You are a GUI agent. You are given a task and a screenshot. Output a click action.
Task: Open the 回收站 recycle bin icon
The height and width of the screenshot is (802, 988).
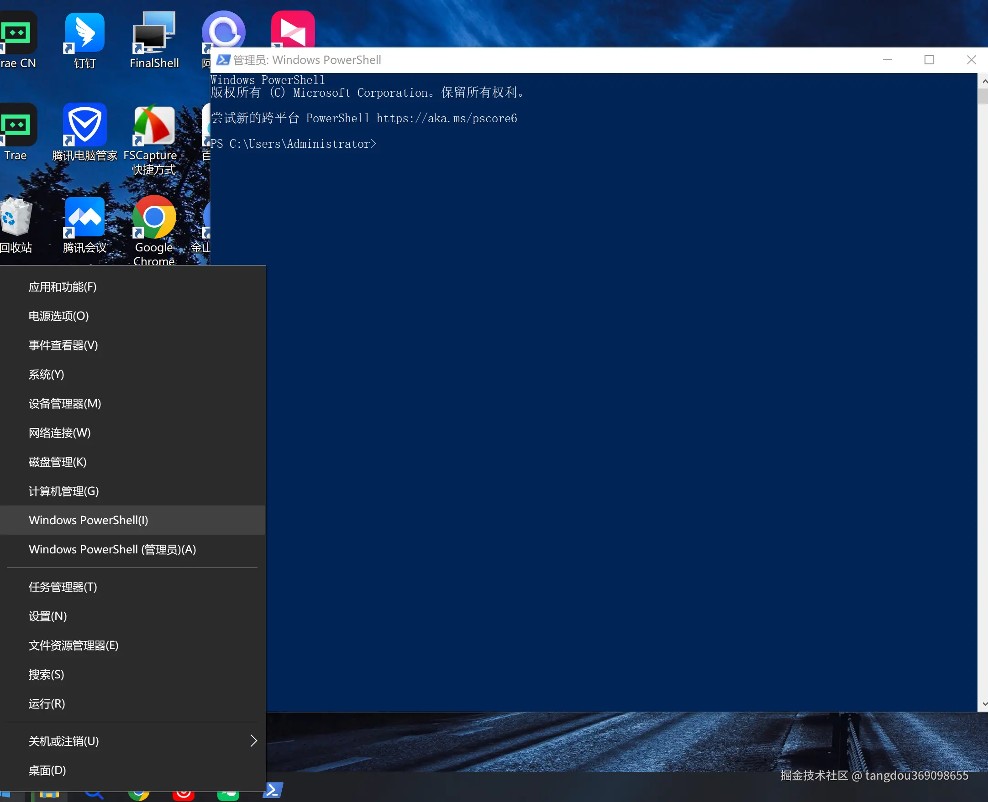pyautogui.click(x=15, y=217)
